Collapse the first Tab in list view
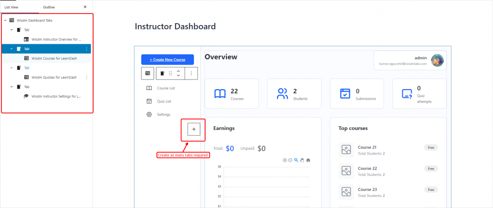Viewport: 493px width, 208px height. pos(12,30)
